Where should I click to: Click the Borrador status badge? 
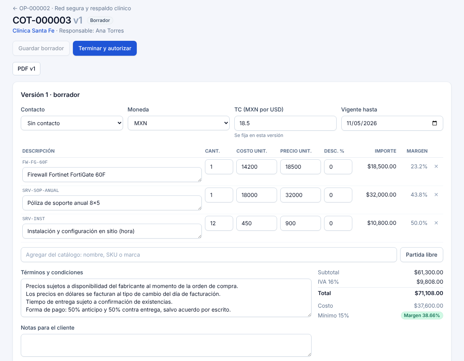click(100, 20)
